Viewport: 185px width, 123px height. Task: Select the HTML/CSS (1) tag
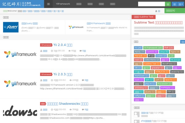[x=162, y=72]
